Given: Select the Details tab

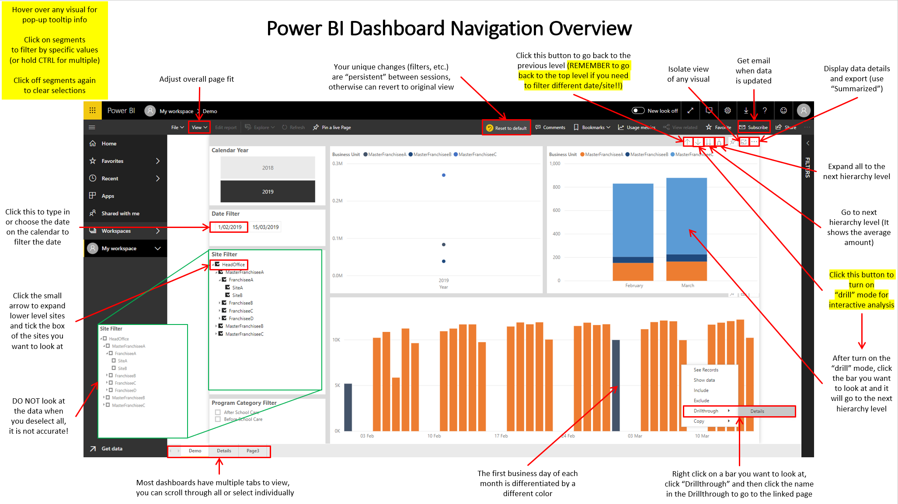Looking at the screenshot, I should [x=223, y=450].
